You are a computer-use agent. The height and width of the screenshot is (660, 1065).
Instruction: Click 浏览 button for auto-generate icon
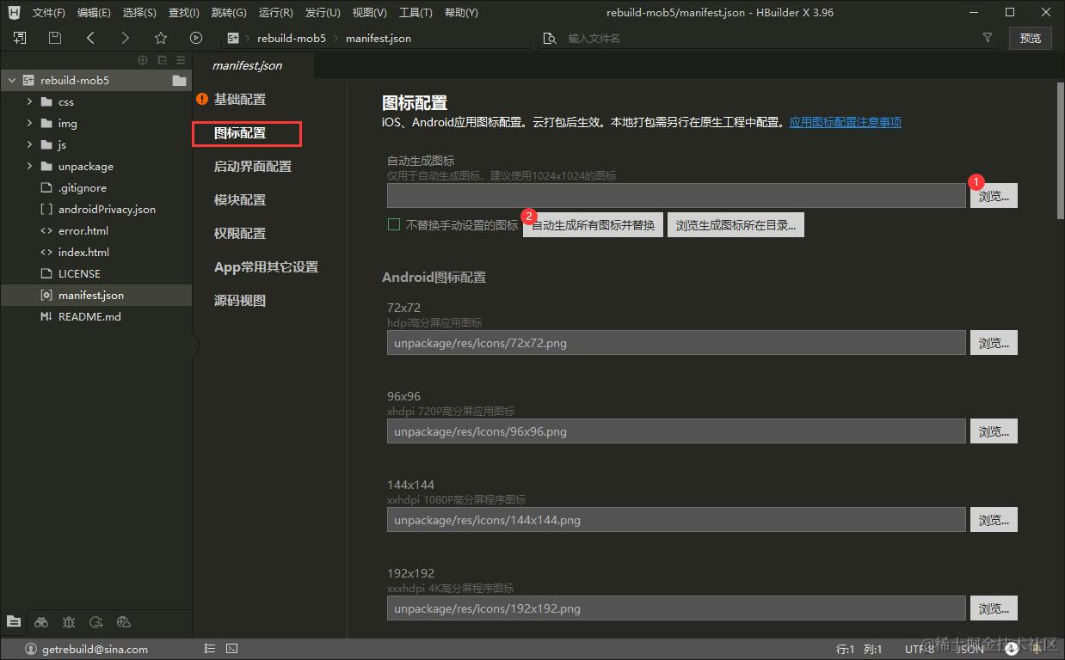(994, 196)
